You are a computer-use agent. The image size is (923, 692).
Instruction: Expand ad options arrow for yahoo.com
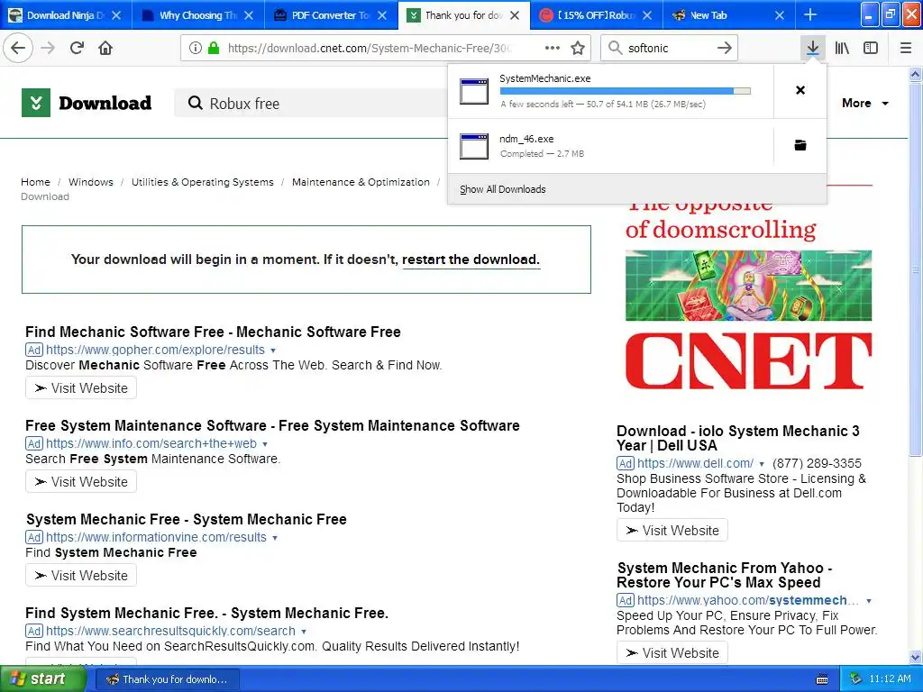click(869, 601)
